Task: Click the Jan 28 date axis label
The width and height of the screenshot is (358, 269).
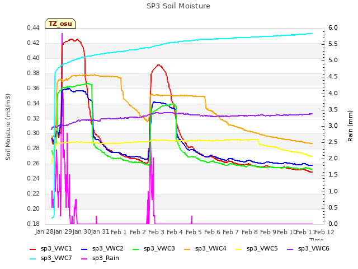Action: 44,231
